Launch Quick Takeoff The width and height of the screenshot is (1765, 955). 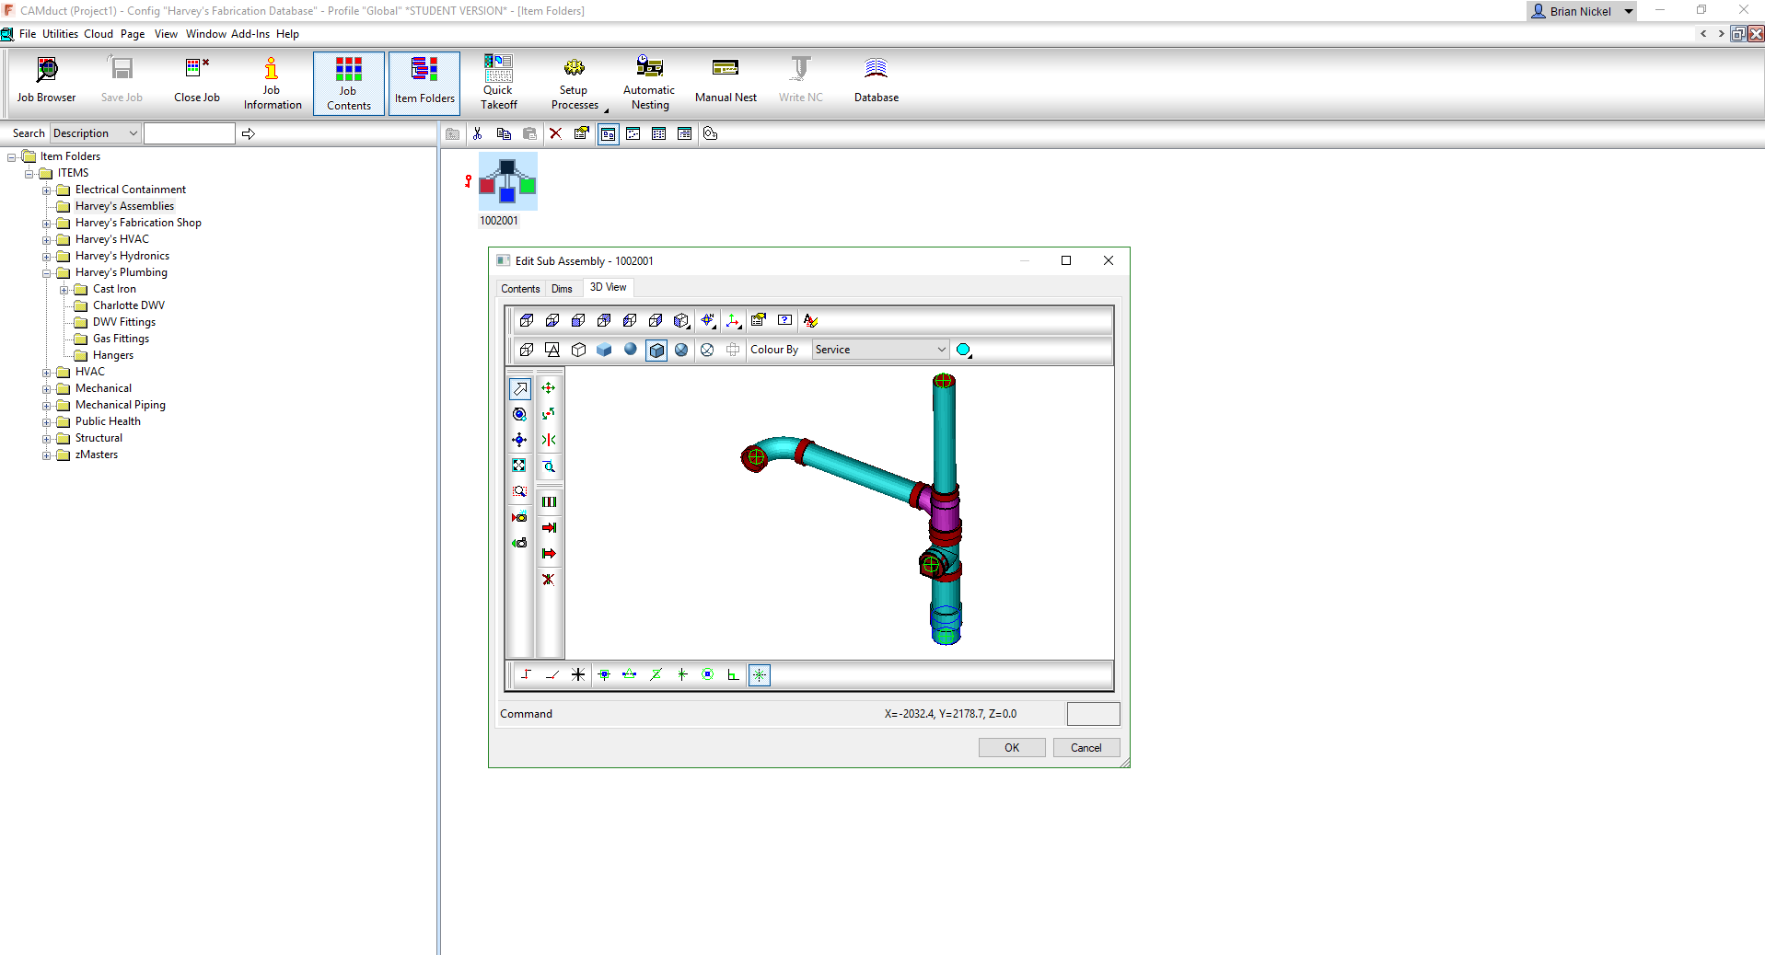(x=498, y=82)
